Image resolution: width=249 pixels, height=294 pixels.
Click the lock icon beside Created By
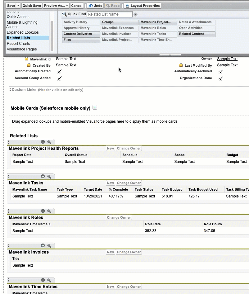pos(29,65)
